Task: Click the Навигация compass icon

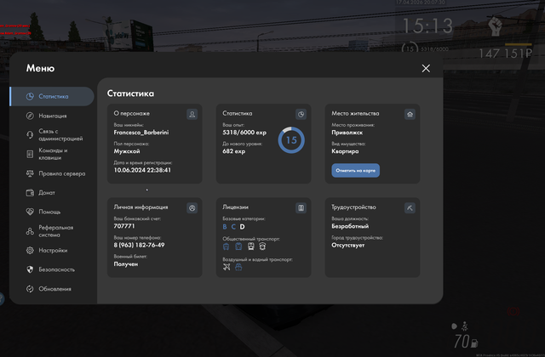Action: coord(30,116)
